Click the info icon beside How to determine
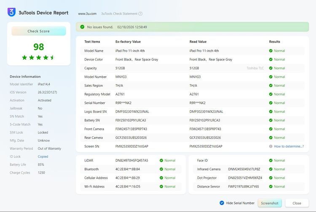The height and width of the screenshot is (212, 316). pyautogui.click(x=271, y=146)
